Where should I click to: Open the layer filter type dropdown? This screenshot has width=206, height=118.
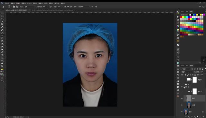pyautogui.click(x=186, y=69)
